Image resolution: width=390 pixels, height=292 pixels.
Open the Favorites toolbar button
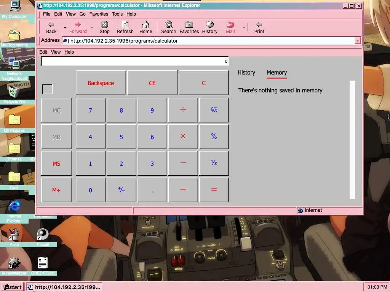[189, 27]
